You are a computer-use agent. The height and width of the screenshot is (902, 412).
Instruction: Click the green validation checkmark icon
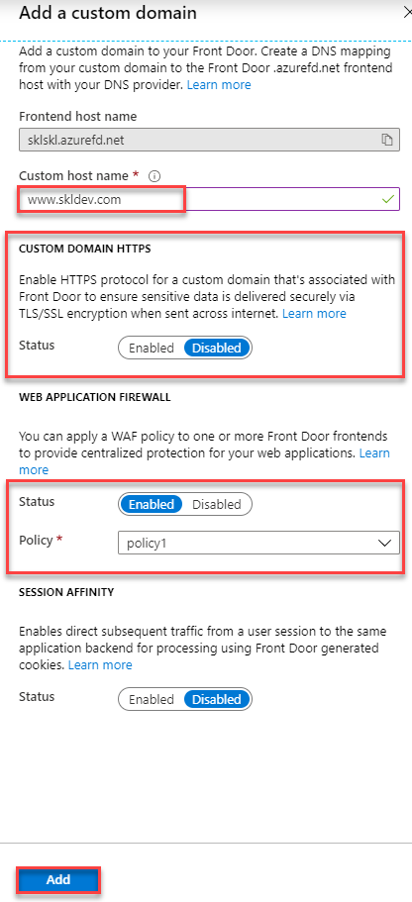click(x=388, y=200)
